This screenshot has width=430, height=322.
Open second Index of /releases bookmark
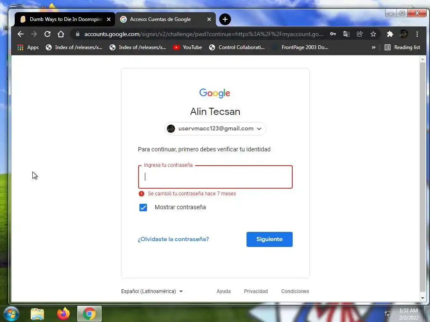pos(138,47)
